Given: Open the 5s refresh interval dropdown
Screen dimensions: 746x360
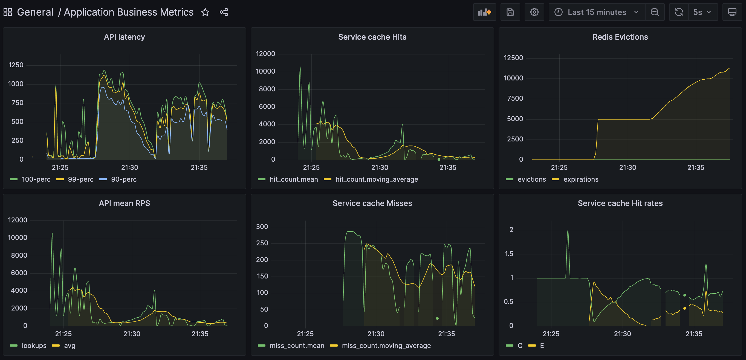Looking at the screenshot, I should 703,12.
